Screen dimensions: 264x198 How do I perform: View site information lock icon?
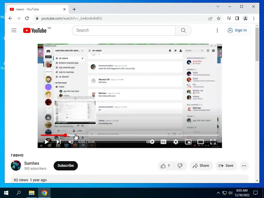(x=37, y=18)
